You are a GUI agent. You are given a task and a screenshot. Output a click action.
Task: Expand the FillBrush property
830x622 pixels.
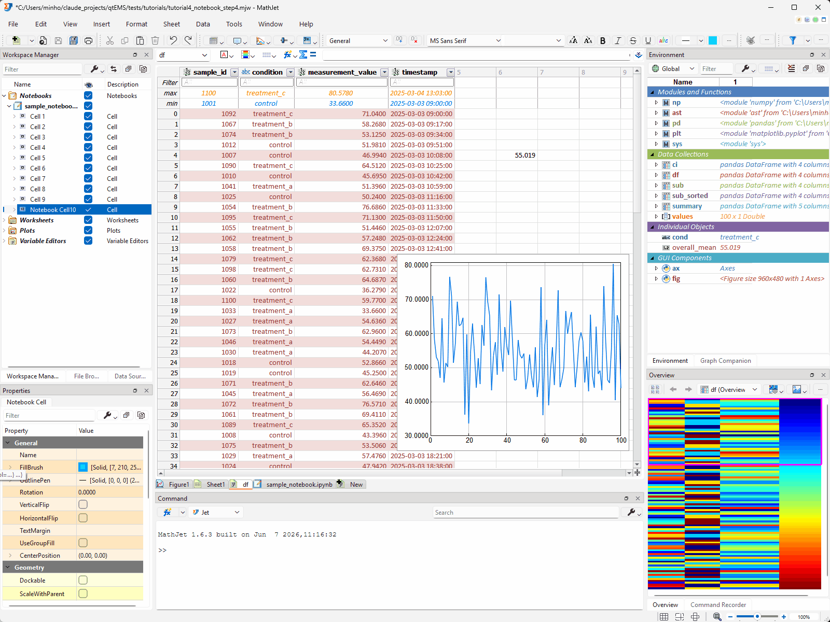pyautogui.click(x=10, y=467)
